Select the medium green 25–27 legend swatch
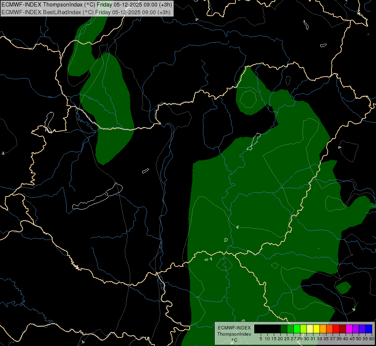This screenshot has width=376, height=346. 290,329
